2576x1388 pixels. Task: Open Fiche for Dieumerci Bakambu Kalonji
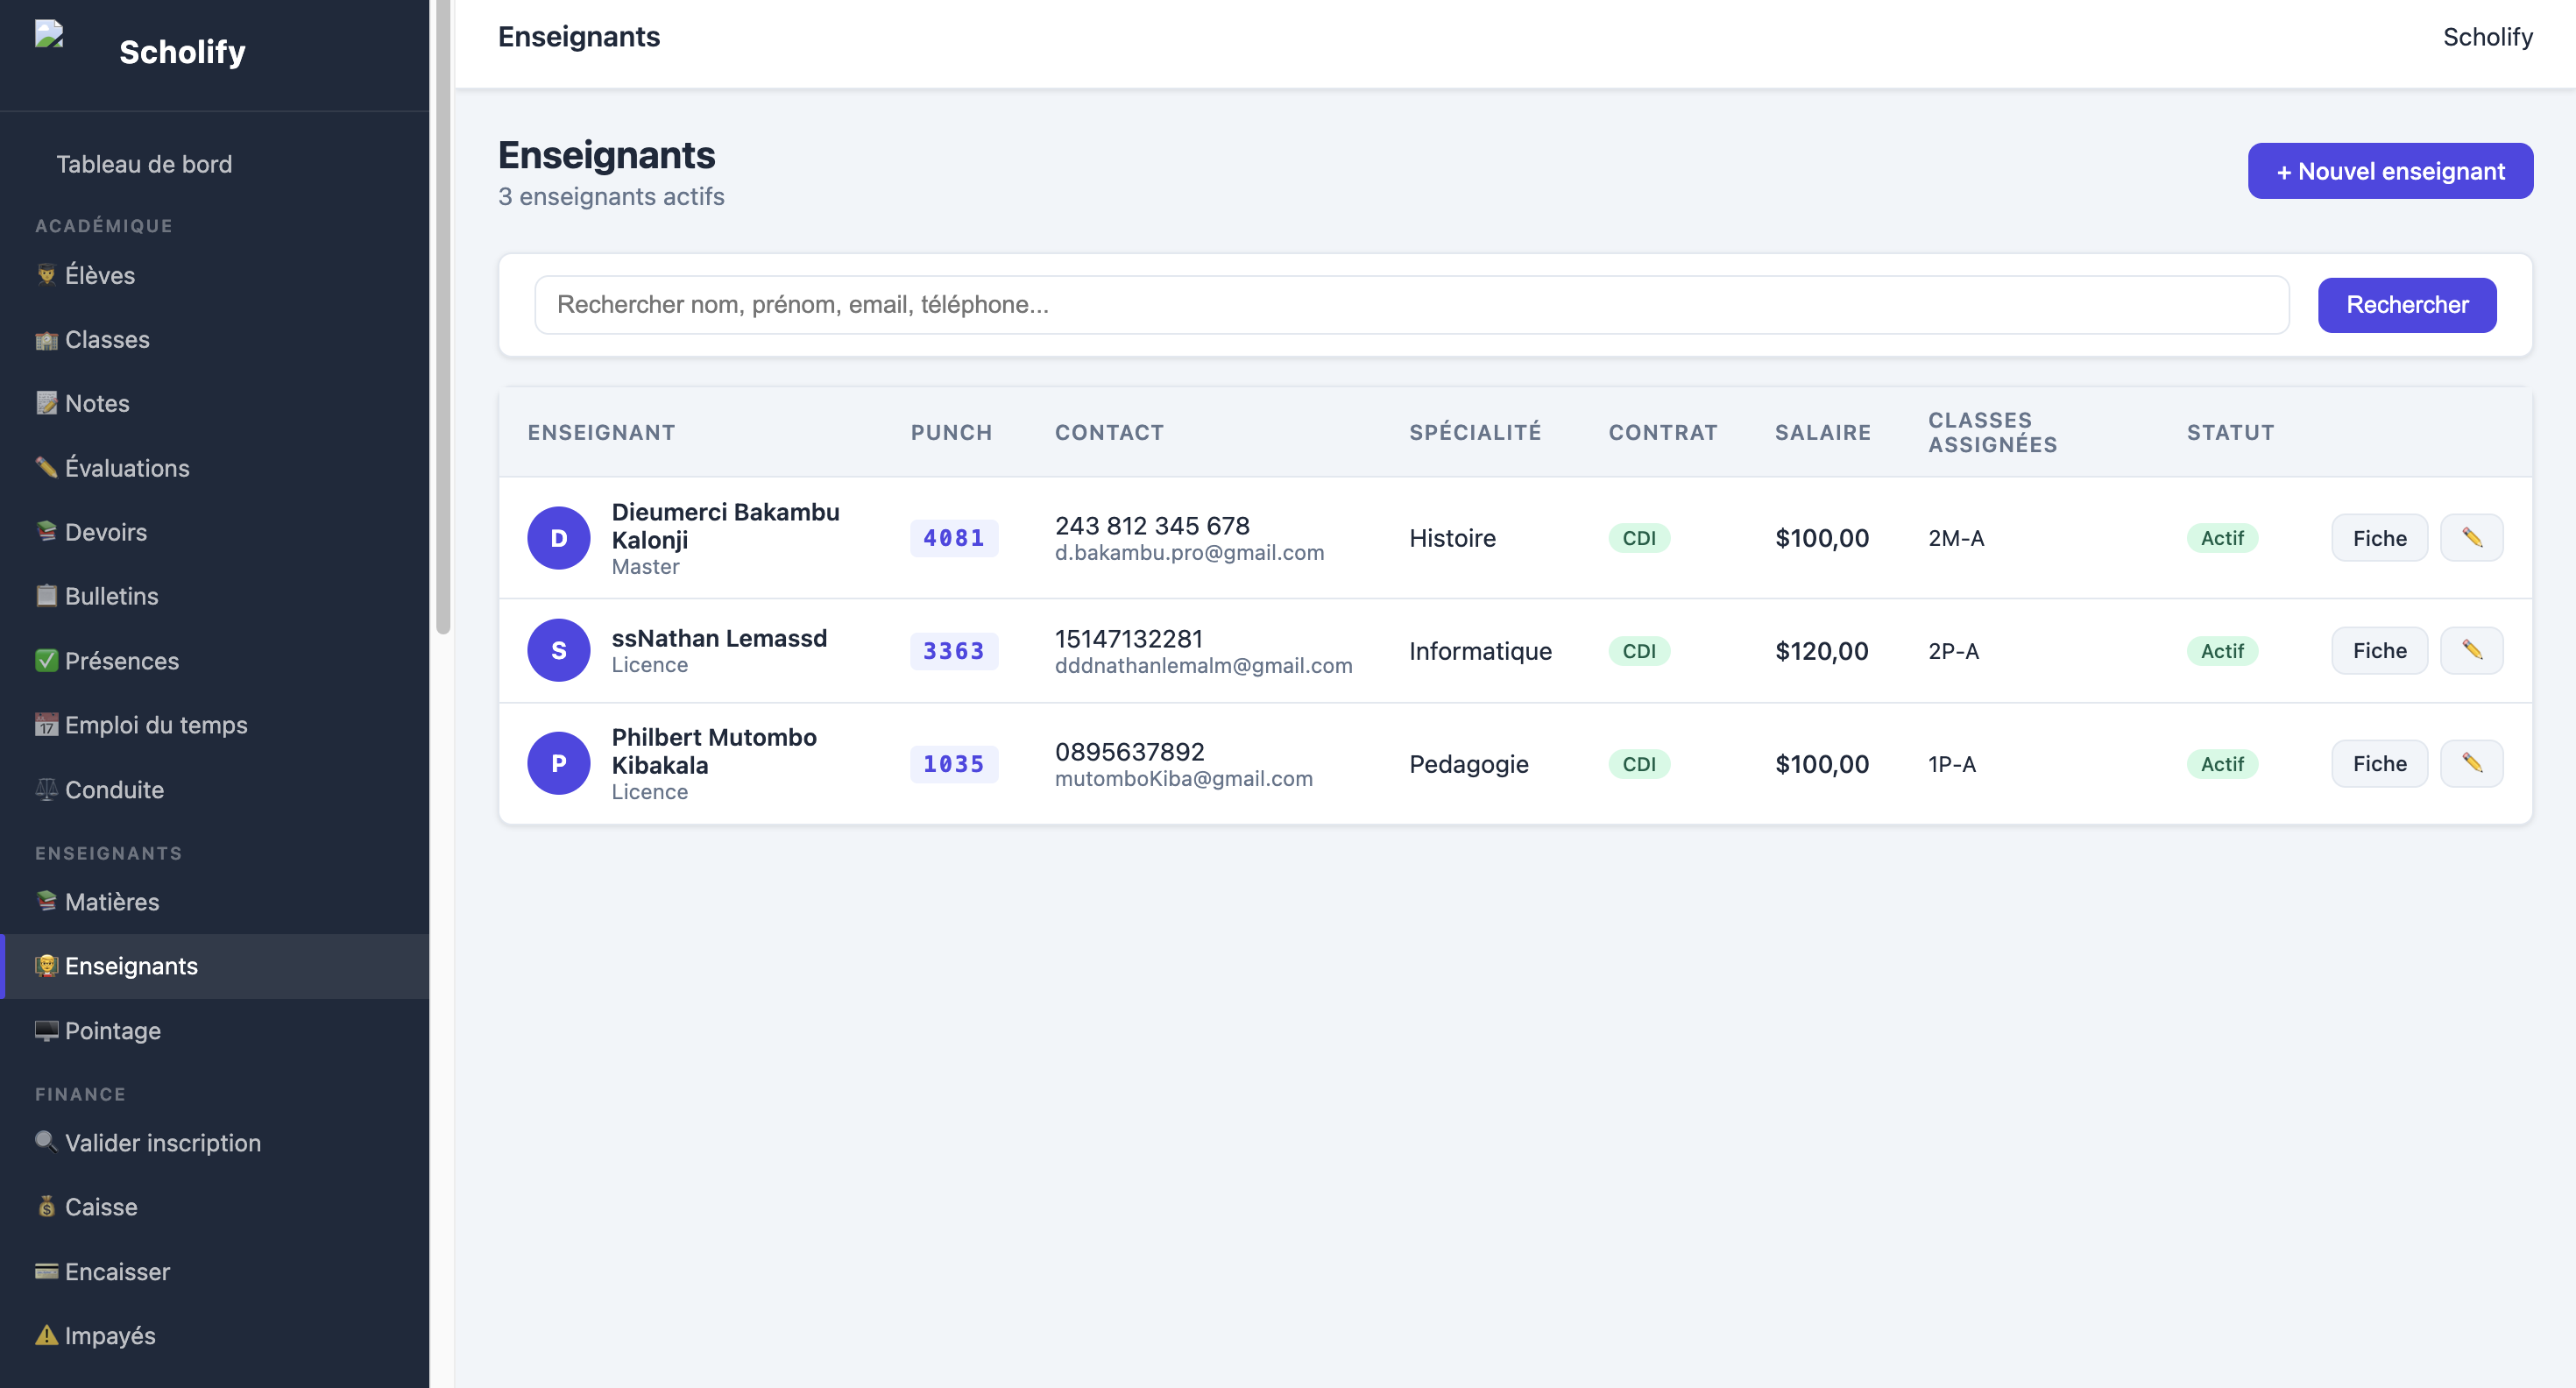[2379, 538]
